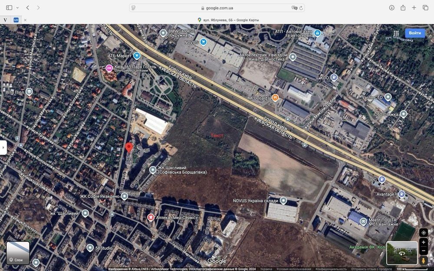Select the Google Карты tab
434x271 pixels.
[230, 20]
